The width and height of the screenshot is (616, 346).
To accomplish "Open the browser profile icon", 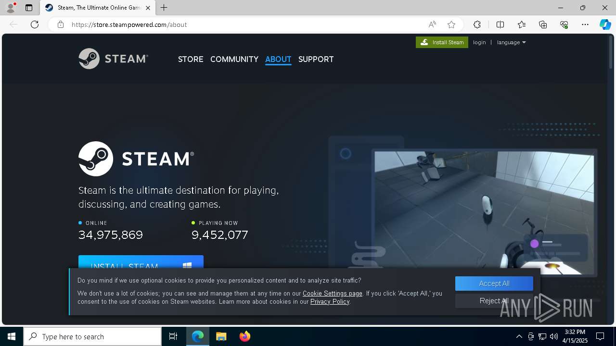I will (11, 8).
